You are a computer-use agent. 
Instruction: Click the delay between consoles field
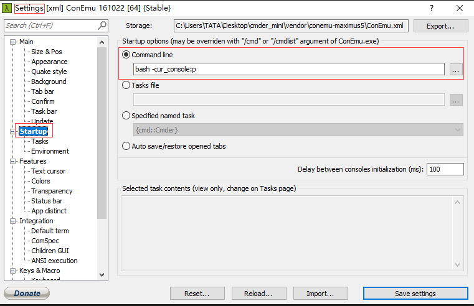pos(445,169)
